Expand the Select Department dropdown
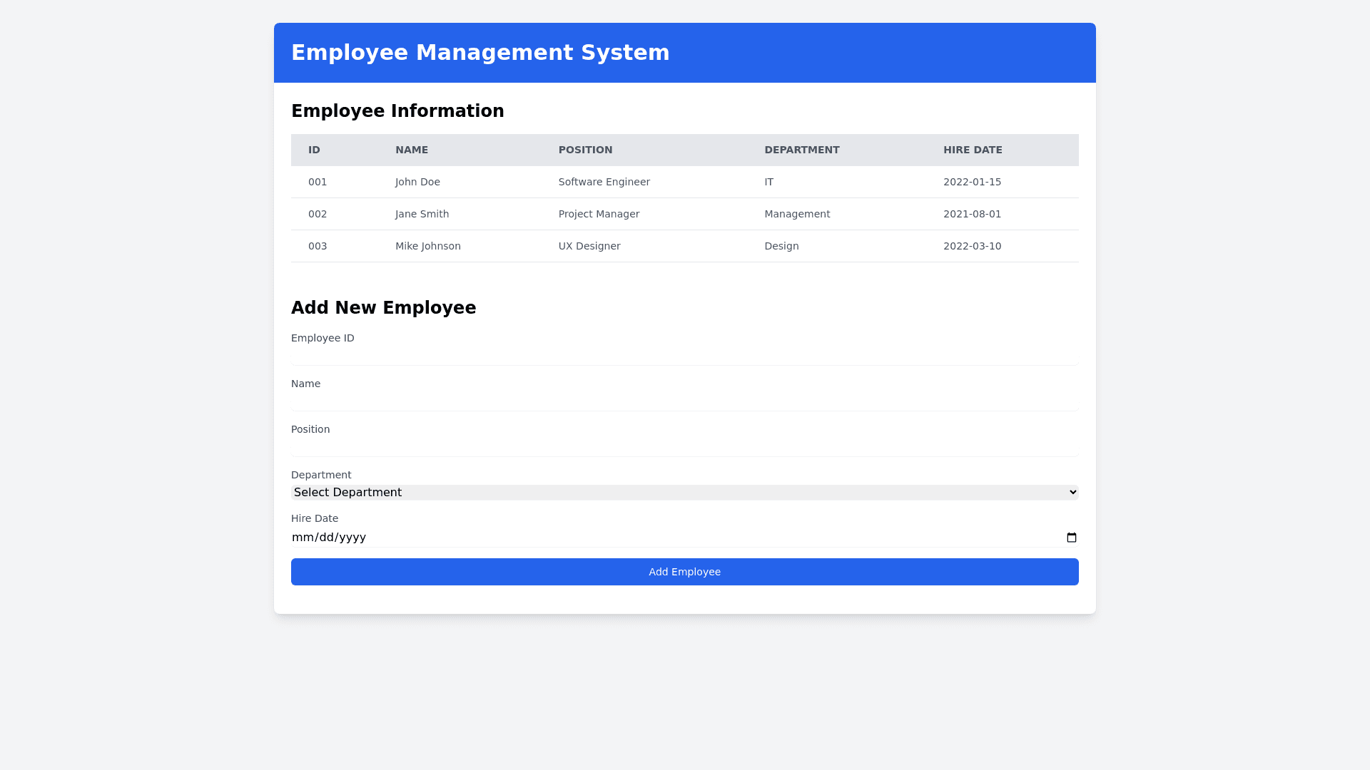Viewport: 1370px width, 770px height. 684,493
